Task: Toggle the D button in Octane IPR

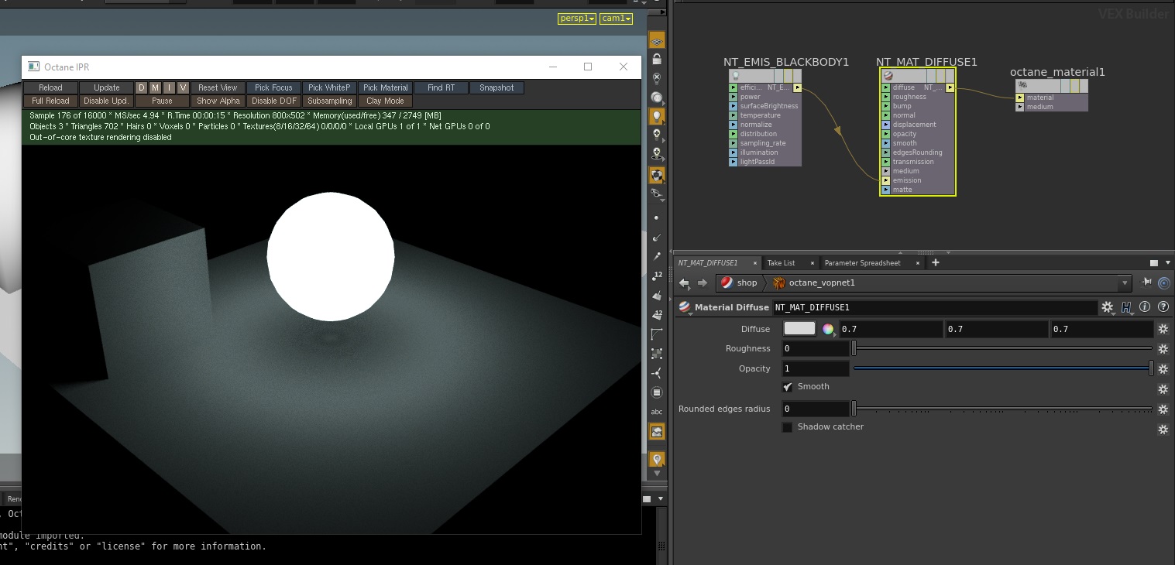Action: tap(142, 88)
